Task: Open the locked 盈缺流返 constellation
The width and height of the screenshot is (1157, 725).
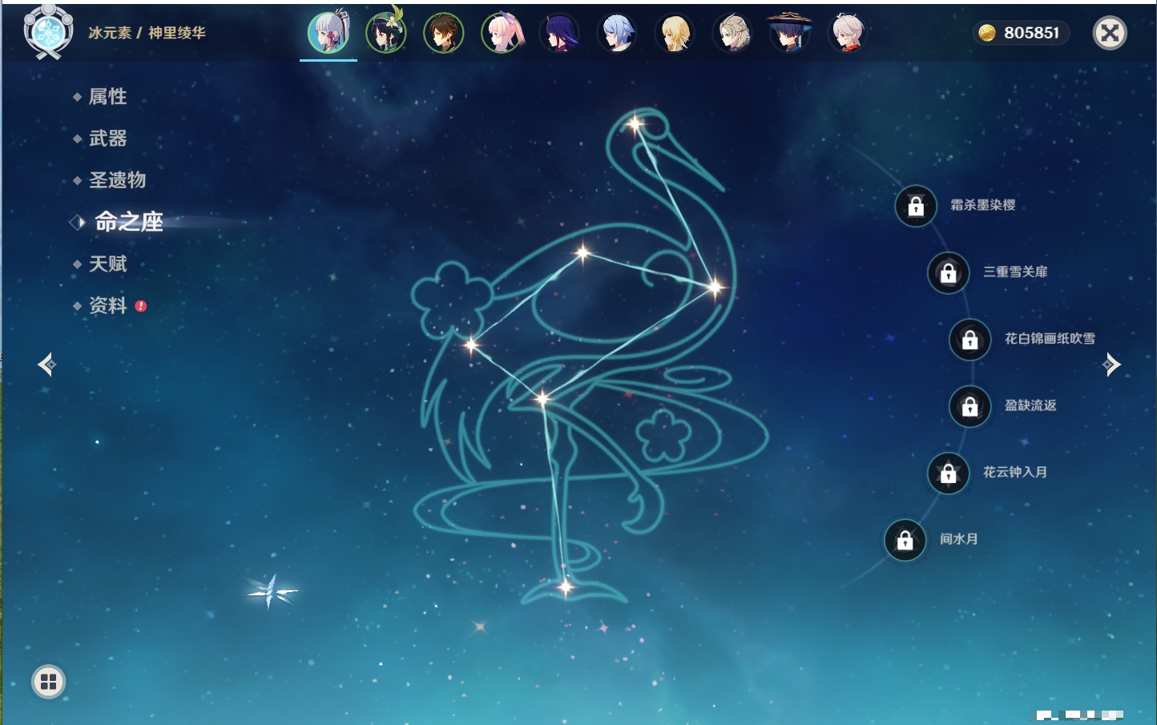Action: (970, 407)
